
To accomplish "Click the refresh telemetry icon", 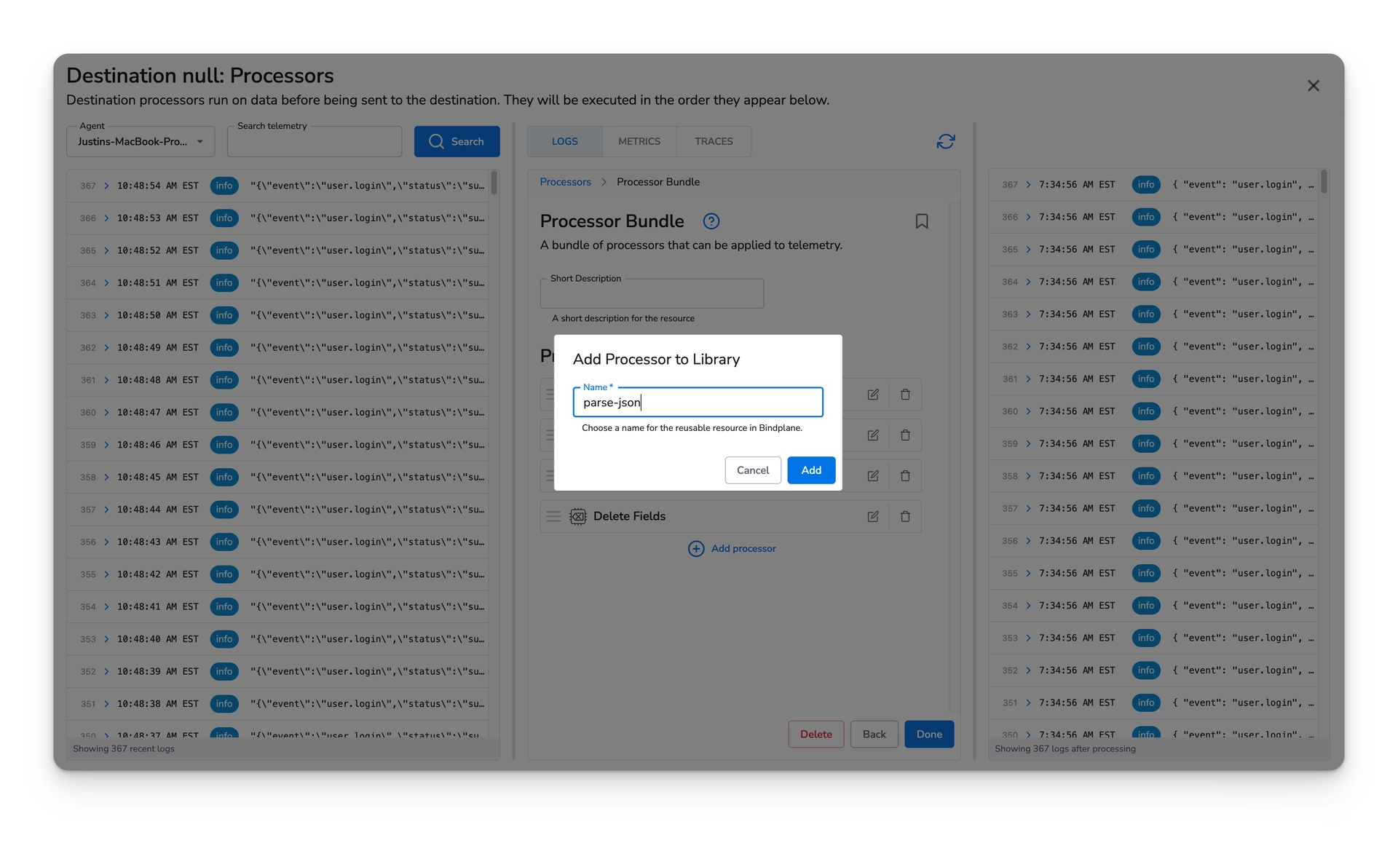I will pyautogui.click(x=945, y=141).
